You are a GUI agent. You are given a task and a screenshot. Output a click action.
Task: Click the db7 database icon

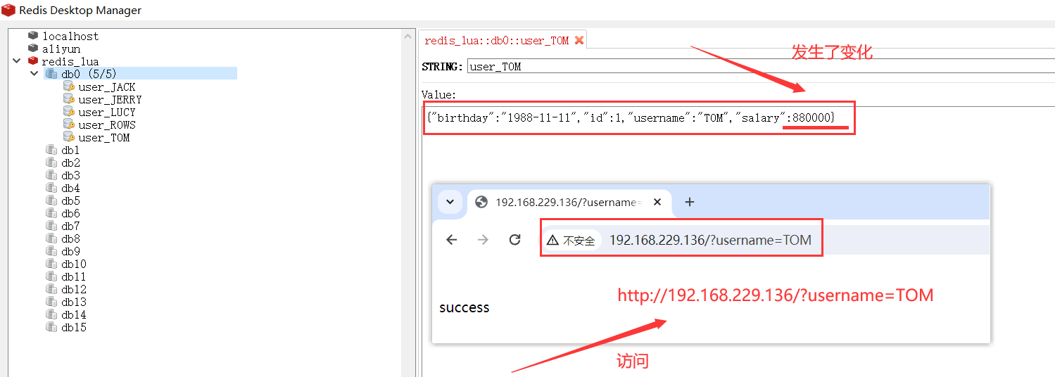51,226
